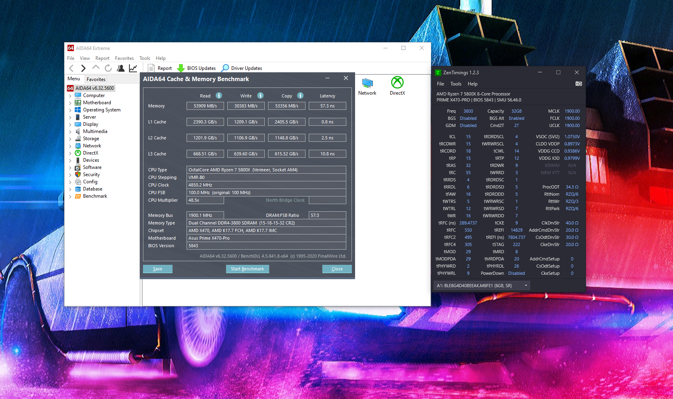Viewport: 673px width, 399px height.
Task: Select Security in the AIDA64 tree
Action: coord(91,175)
